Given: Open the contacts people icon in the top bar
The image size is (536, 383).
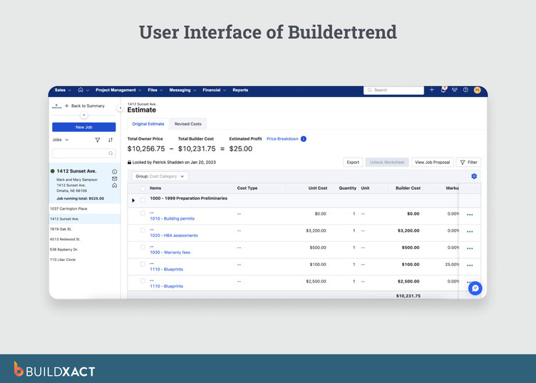Looking at the screenshot, I should point(454,90).
